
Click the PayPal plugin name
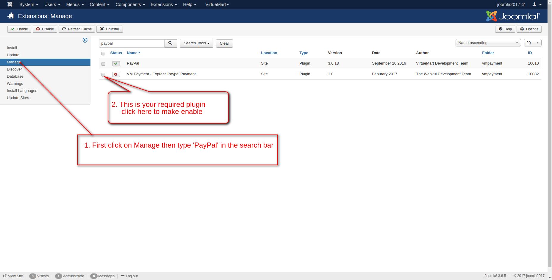coord(133,63)
